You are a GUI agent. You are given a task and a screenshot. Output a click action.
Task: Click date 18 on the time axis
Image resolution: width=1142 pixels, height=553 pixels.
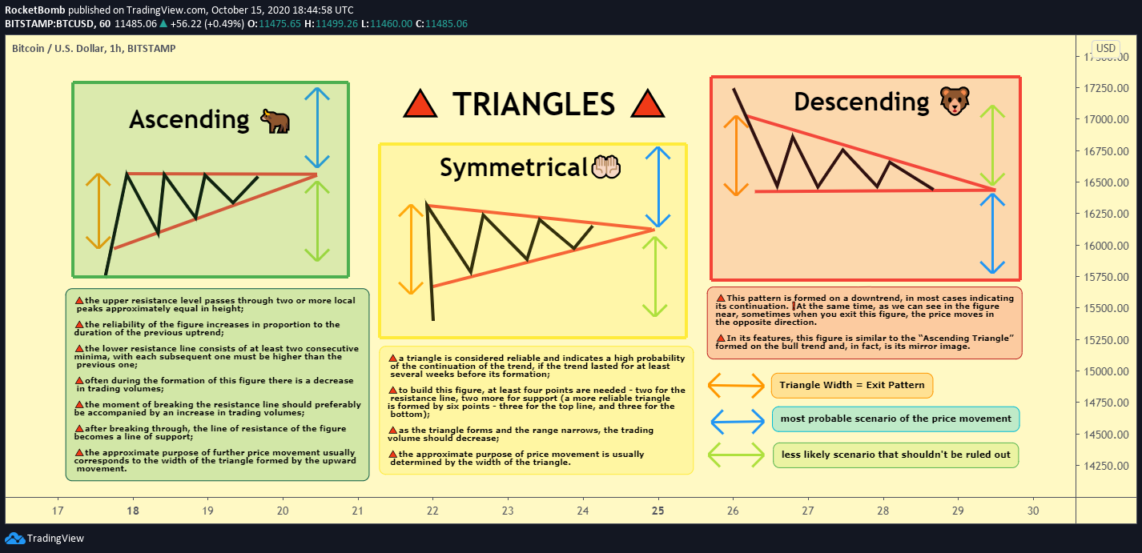coord(133,511)
